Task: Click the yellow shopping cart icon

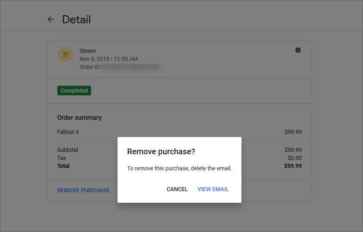Action: point(65,55)
